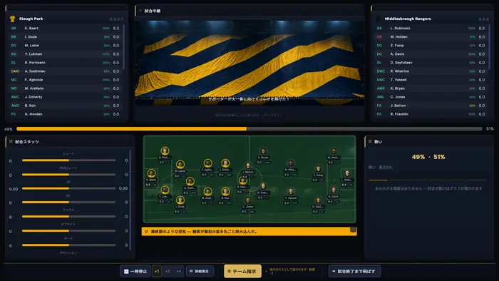Click the Middlesbrough Rangers dark shirt icon
The image size is (499, 281).
coord(378,19)
